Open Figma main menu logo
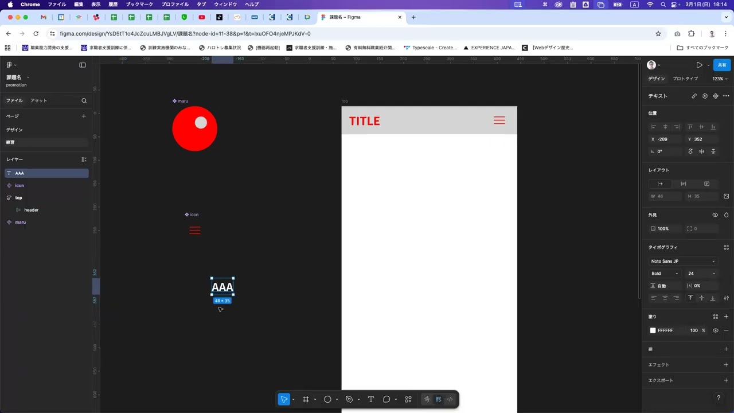The width and height of the screenshot is (734, 413). point(9,65)
